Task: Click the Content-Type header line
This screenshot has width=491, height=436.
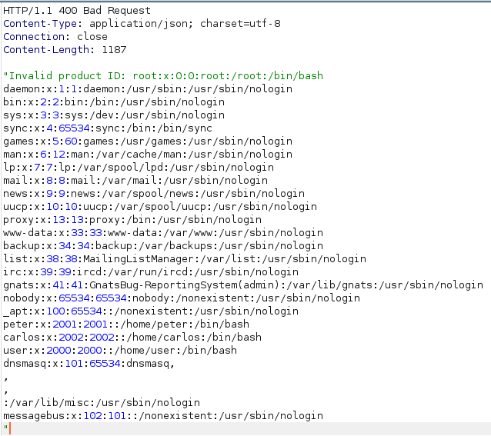Action: pyautogui.click(x=142, y=24)
